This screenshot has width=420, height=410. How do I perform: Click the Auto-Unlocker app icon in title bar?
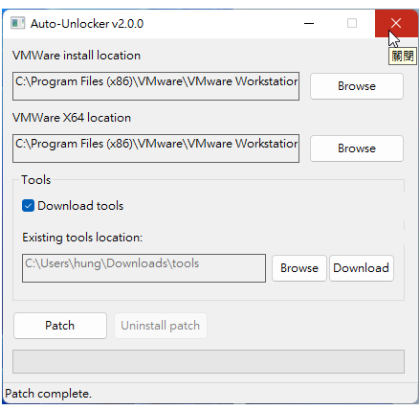pos(17,23)
